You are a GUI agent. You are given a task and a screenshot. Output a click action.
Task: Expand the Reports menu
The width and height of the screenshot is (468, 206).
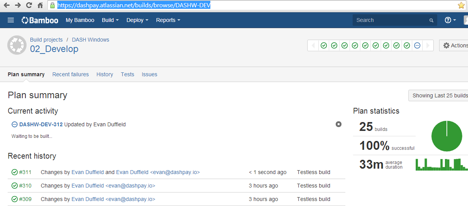point(168,20)
